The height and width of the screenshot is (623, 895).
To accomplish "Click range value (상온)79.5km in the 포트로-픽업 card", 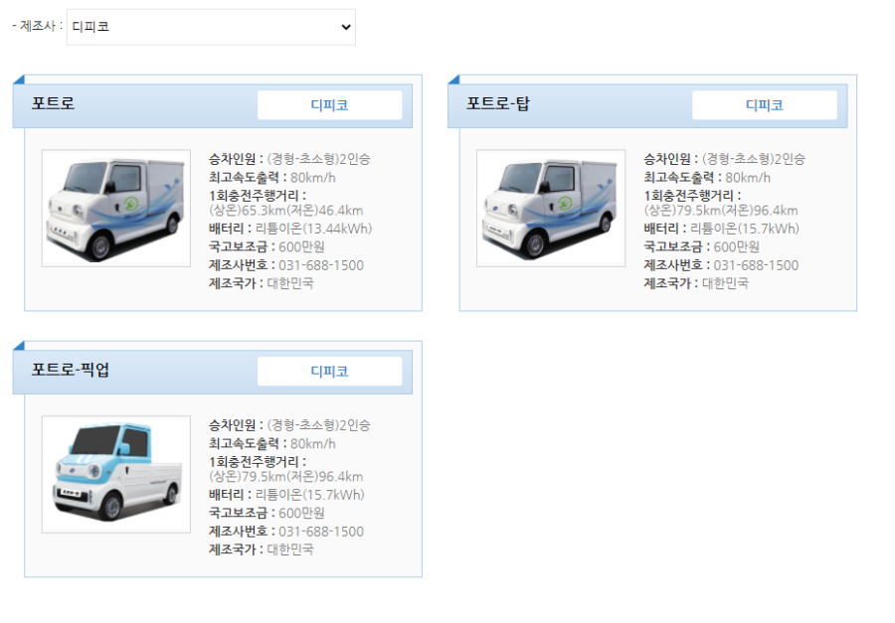I will coord(248,477).
